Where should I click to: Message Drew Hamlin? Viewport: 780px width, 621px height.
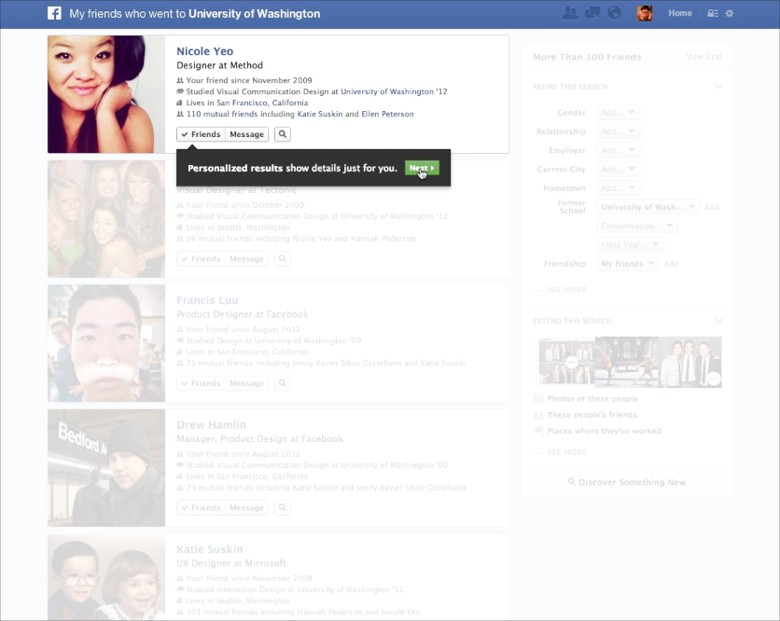246,507
